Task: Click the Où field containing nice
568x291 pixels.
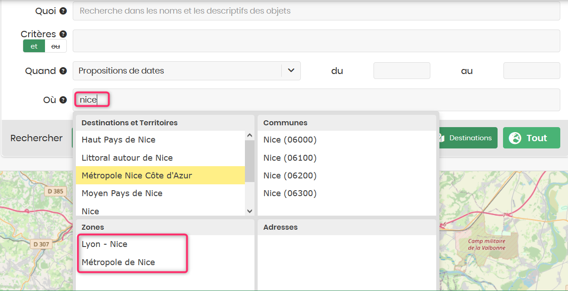Action: 316,100
